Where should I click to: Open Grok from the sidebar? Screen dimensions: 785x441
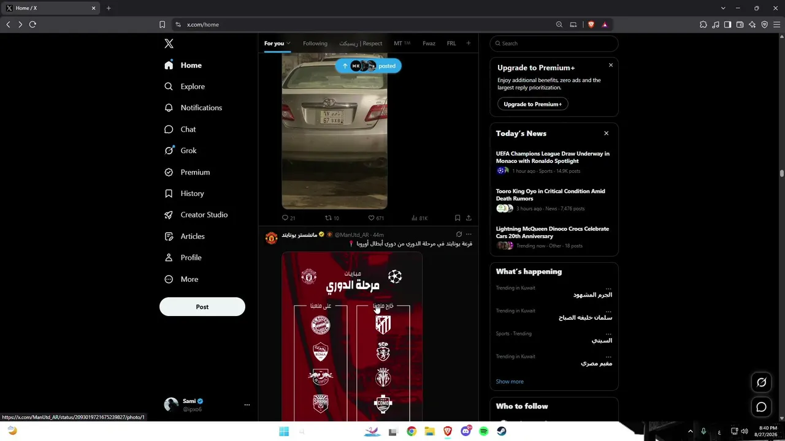point(180,151)
